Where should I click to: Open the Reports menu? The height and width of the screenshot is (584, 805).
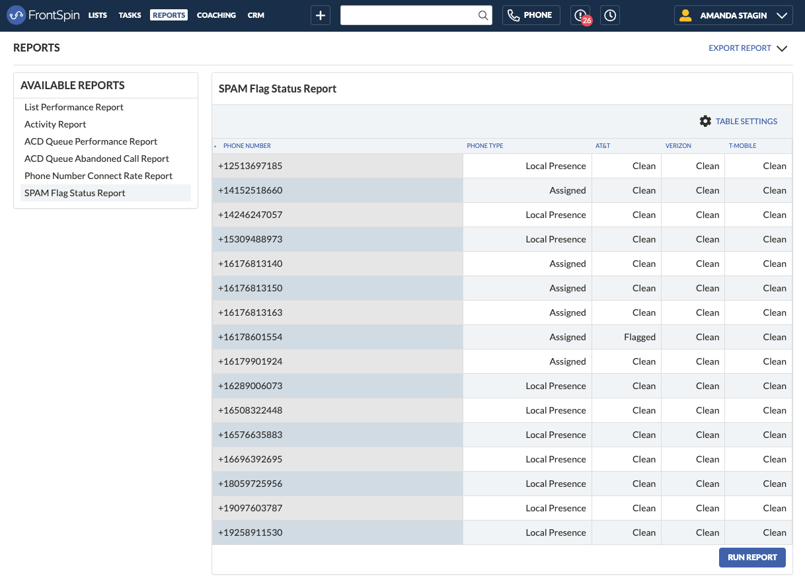point(169,15)
